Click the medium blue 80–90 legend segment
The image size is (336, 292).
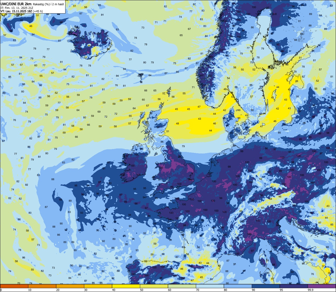[x=238, y=286]
